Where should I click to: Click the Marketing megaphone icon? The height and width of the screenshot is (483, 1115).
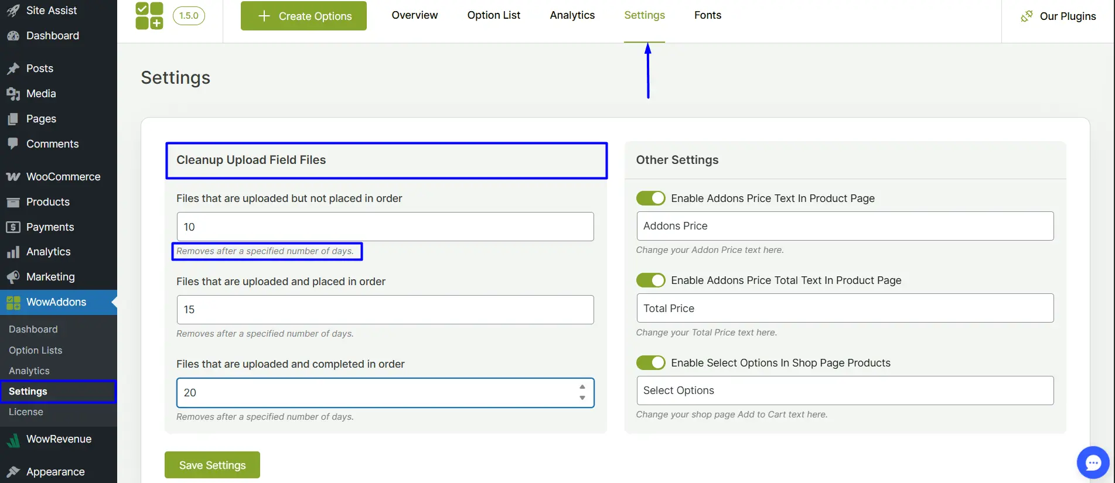pyautogui.click(x=13, y=277)
